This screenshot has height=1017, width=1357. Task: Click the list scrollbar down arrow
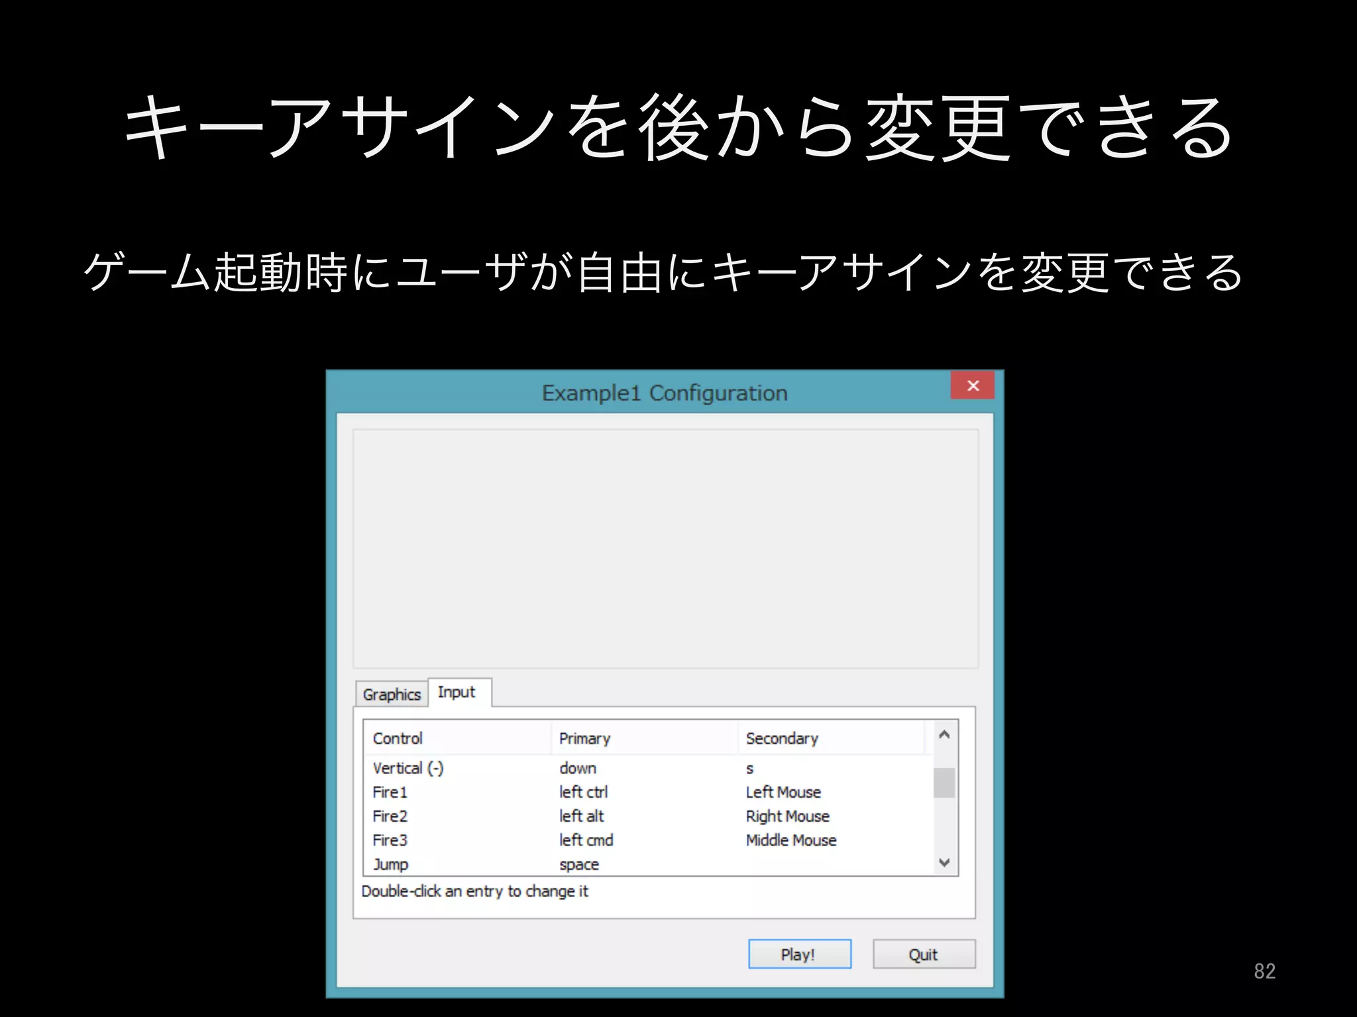[945, 862]
